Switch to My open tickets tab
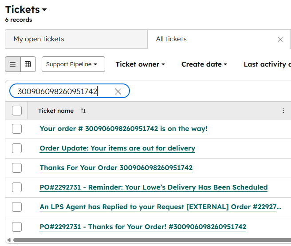291x246 pixels. point(39,39)
